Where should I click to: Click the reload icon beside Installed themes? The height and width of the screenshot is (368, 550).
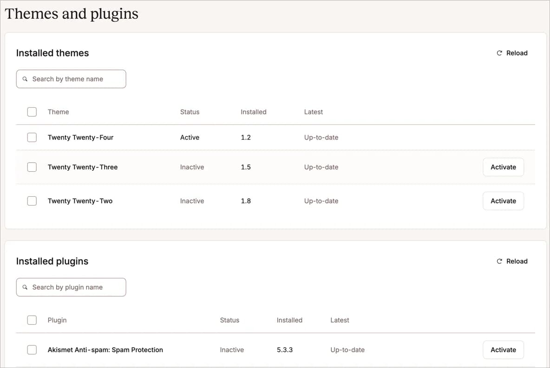pos(499,52)
